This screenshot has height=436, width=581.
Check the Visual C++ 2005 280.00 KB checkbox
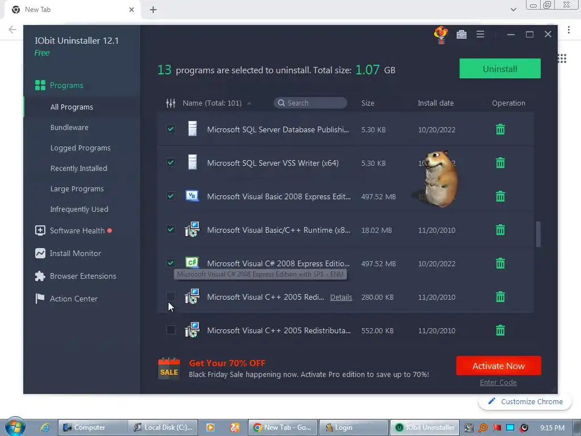(170, 296)
